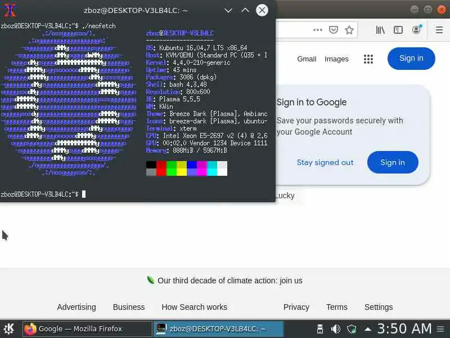Maximize xterm using up-chevron button
Viewport: 450px width, 338px height.
point(245,10)
